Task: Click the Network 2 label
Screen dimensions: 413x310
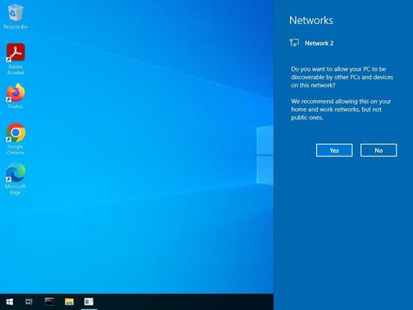Action: coord(319,43)
